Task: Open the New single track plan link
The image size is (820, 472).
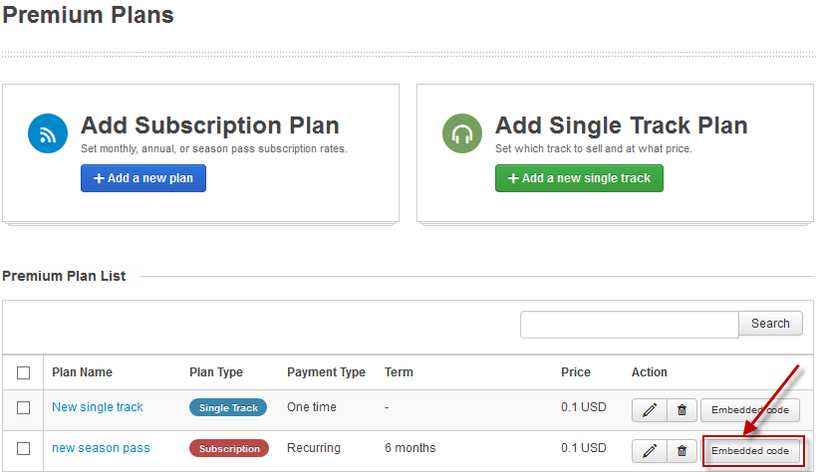Action: (x=98, y=407)
